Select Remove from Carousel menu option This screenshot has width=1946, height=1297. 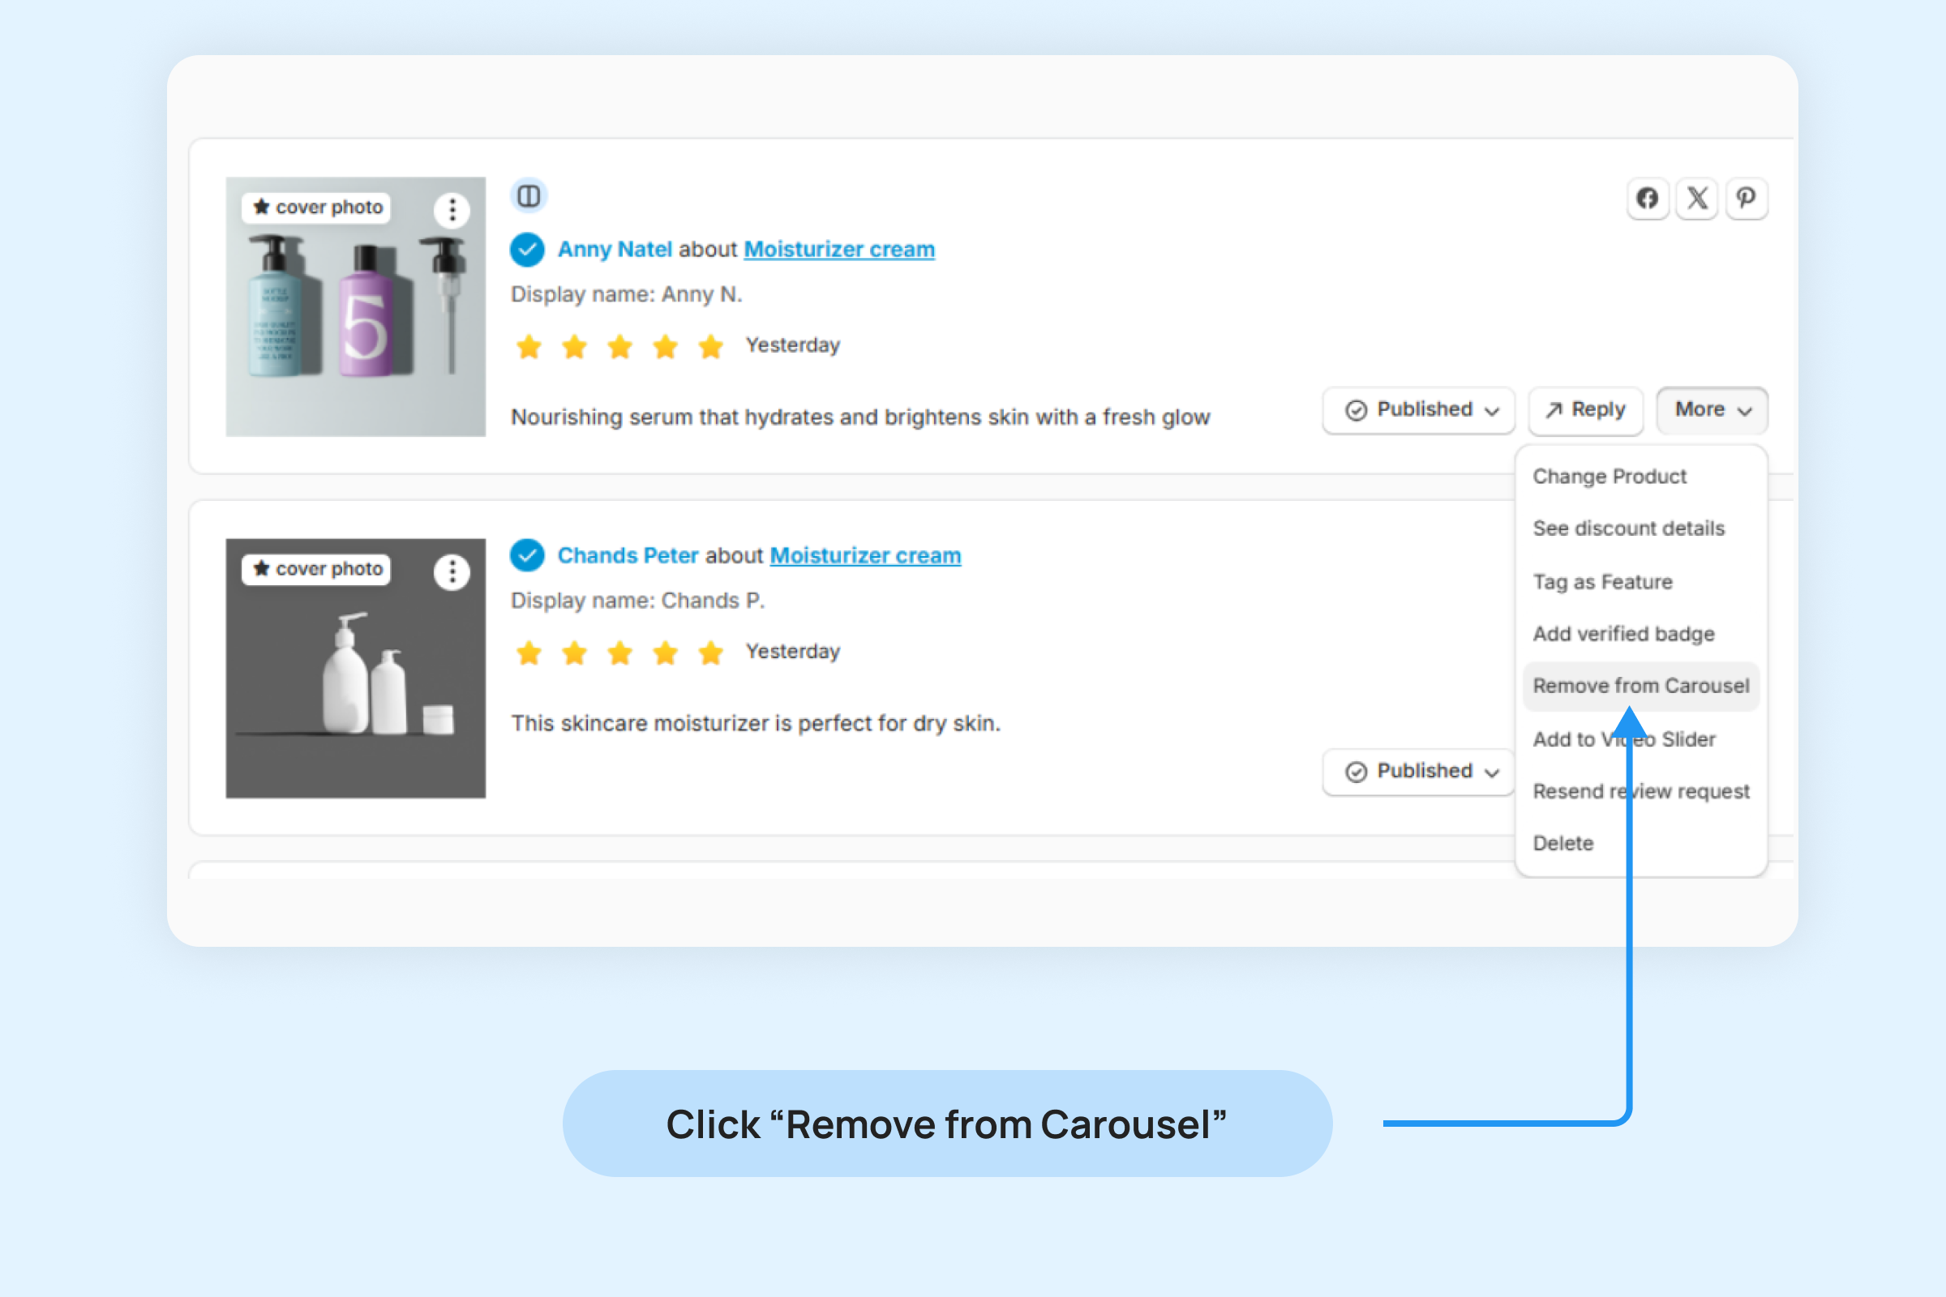[1640, 686]
